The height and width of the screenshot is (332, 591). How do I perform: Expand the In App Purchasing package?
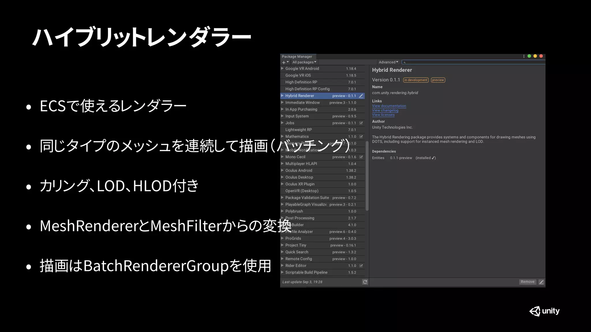283,109
